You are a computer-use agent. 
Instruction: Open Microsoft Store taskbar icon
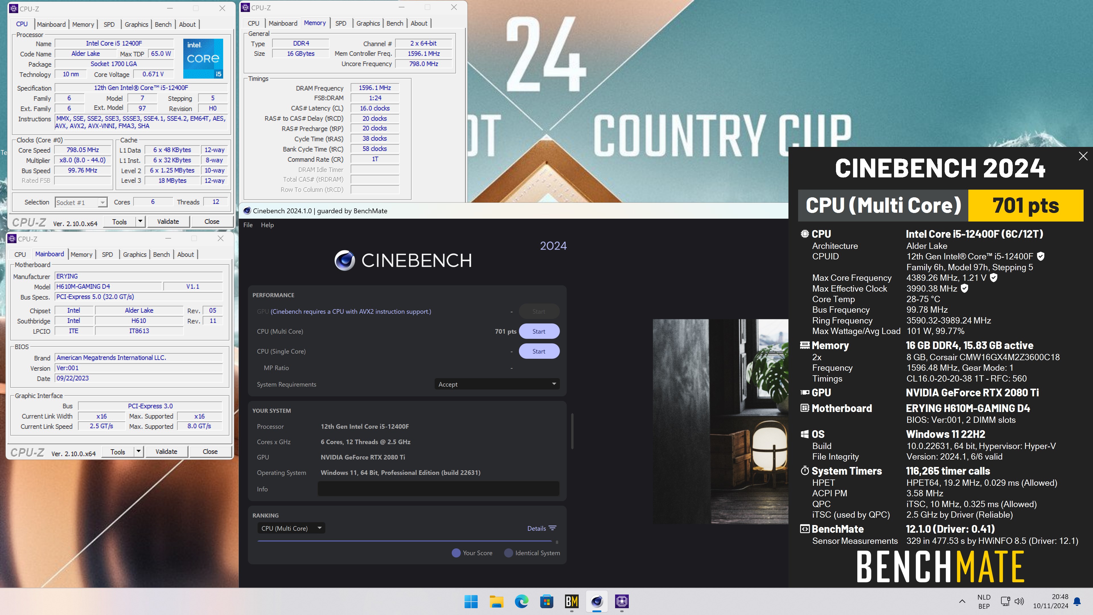[546, 601]
